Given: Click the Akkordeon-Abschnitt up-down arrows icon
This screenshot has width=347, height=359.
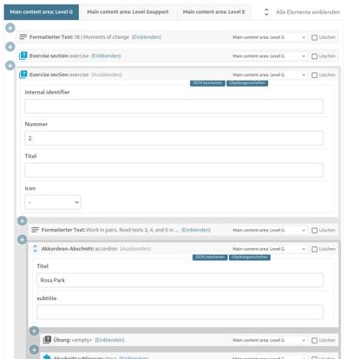Looking at the screenshot, I should (35, 249).
